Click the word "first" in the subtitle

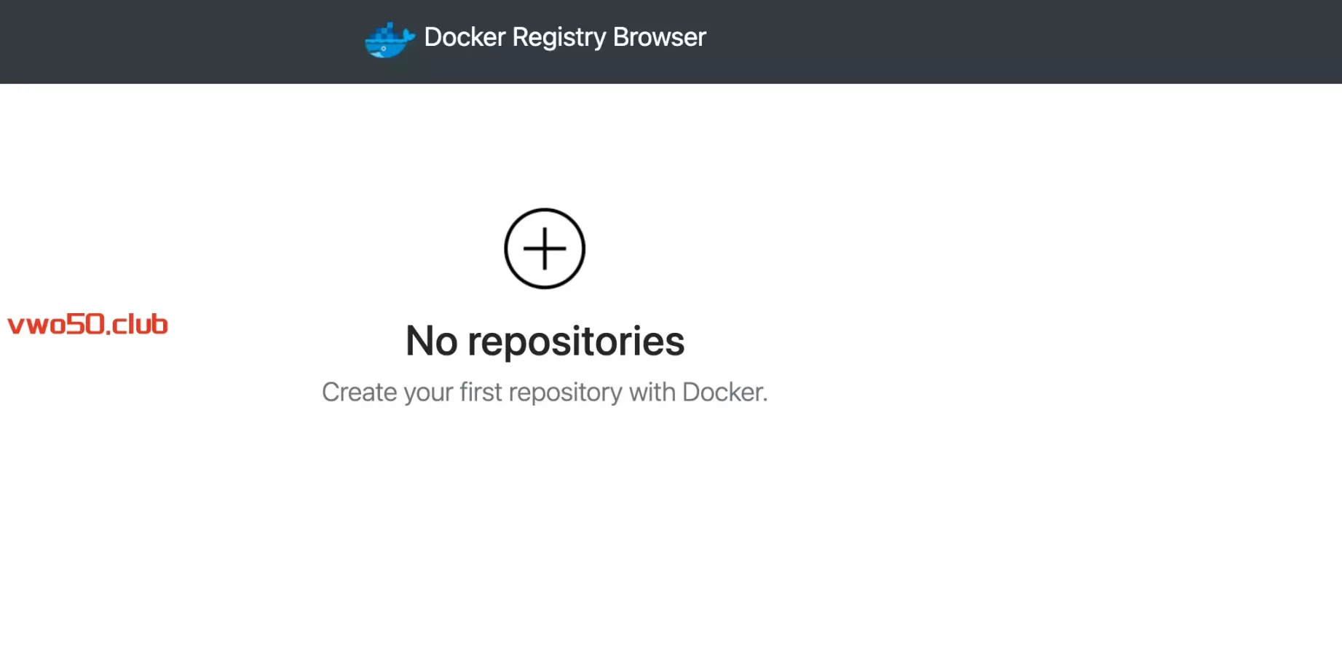481,393
